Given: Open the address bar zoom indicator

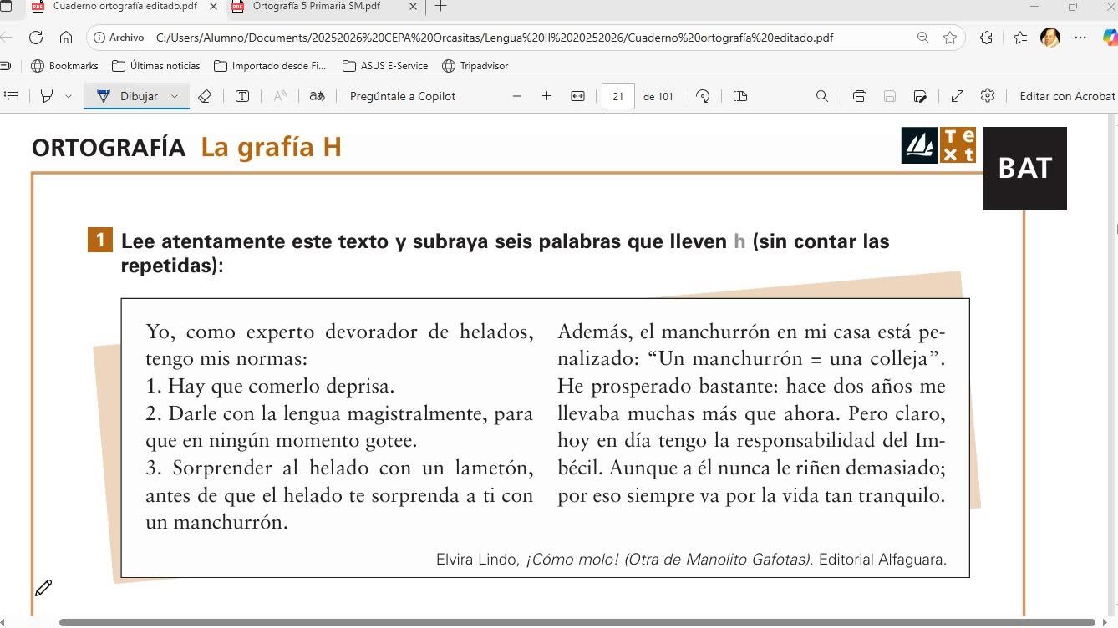Looking at the screenshot, I should pos(923,38).
